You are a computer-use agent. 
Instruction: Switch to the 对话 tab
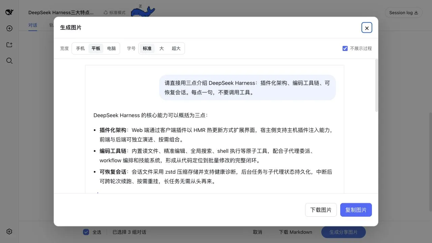[33, 25]
